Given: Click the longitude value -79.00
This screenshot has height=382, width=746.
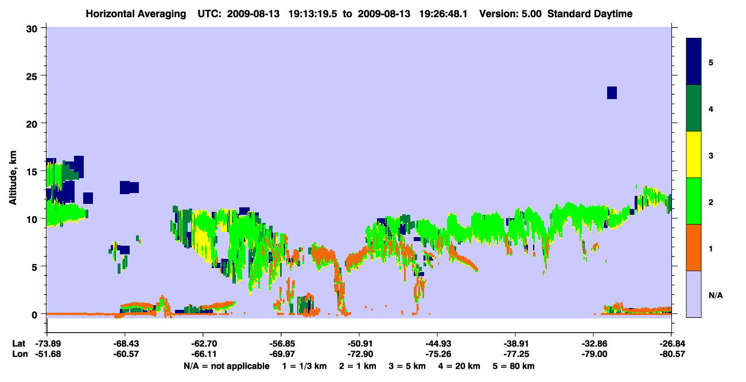Looking at the screenshot, I should 593,355.
